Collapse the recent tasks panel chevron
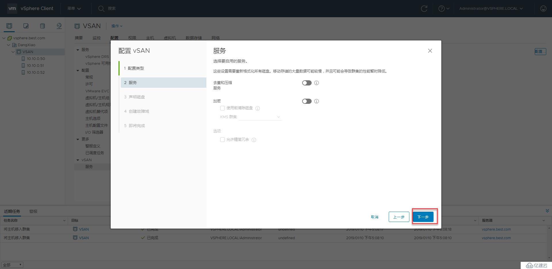 [x=547, y=211]
